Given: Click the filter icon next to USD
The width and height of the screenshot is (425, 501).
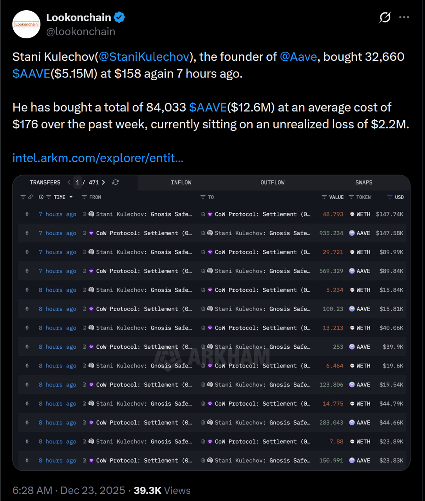Looking at the screenshot, I should (390, 197).
